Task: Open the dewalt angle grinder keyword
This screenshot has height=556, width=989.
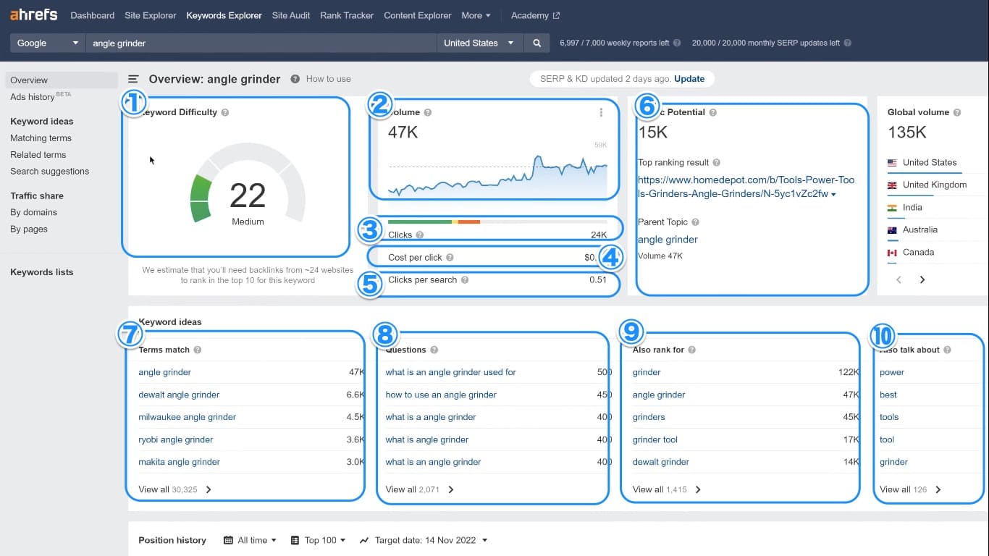Action: click(179, 395)
